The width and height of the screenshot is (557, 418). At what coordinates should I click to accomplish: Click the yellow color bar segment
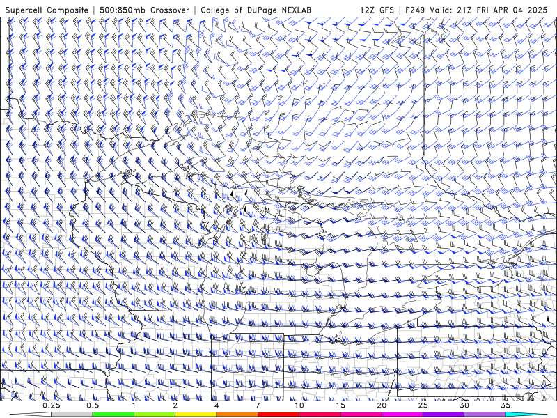[196, 415]
